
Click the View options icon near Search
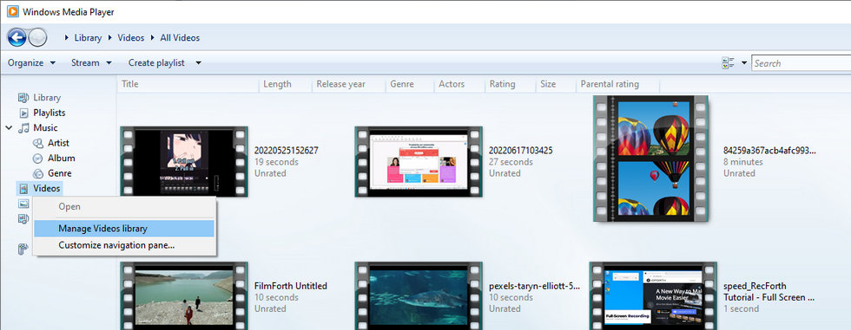[728, 63]
